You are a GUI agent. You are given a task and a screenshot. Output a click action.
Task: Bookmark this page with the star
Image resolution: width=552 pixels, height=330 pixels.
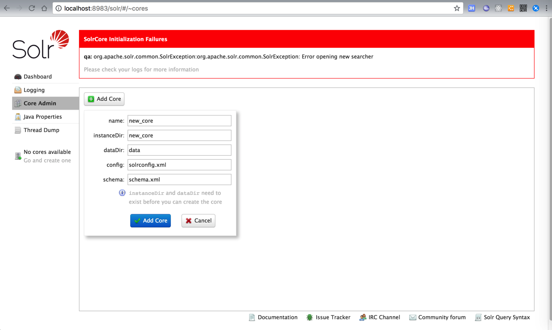point(457,8)
